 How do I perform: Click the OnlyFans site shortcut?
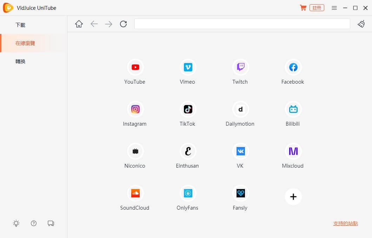[188, 193]
